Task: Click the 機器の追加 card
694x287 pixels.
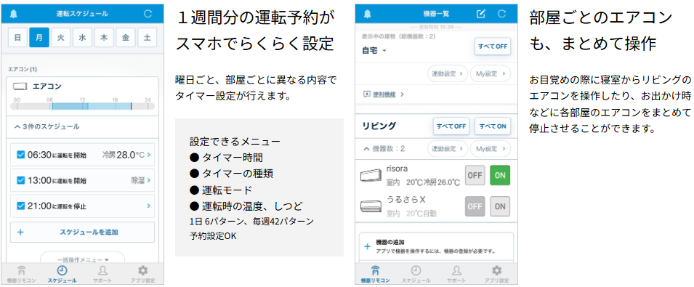Action: [x=437, y=248]
